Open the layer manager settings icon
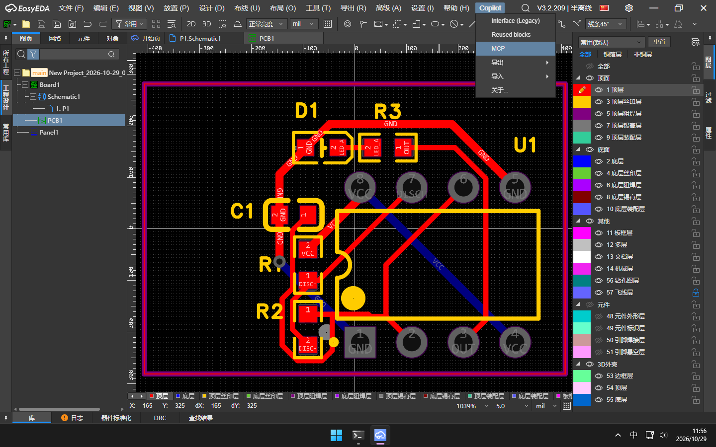Viewport: 716px width, 447px height. (695, 42)
